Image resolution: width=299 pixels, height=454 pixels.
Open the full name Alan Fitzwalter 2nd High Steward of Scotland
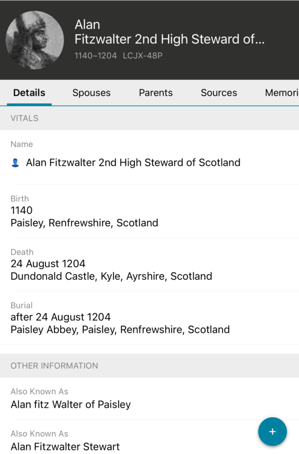133,163
